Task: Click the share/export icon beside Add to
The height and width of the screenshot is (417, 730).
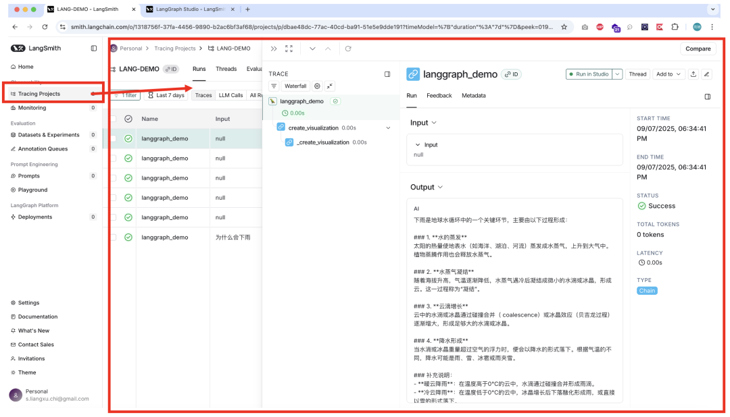Action: tap(693, 74)
